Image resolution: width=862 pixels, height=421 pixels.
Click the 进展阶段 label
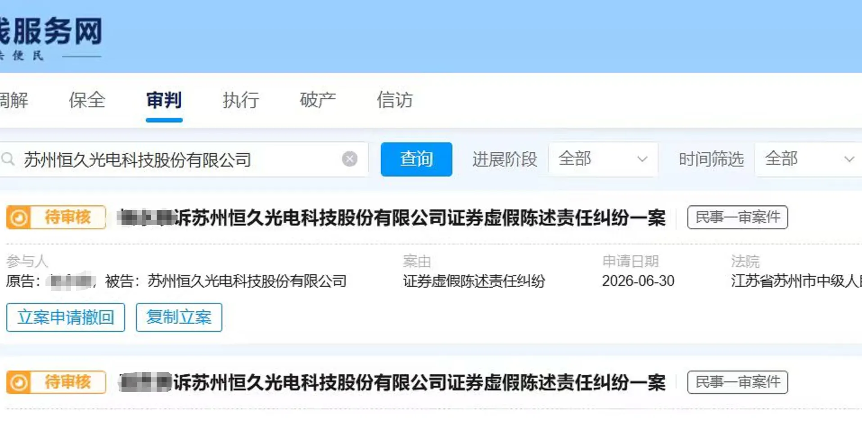(505, 159)
